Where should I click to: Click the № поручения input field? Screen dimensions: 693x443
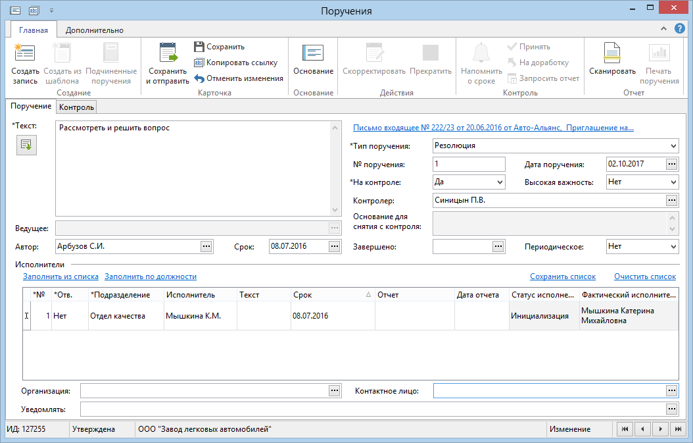[469, 164]
